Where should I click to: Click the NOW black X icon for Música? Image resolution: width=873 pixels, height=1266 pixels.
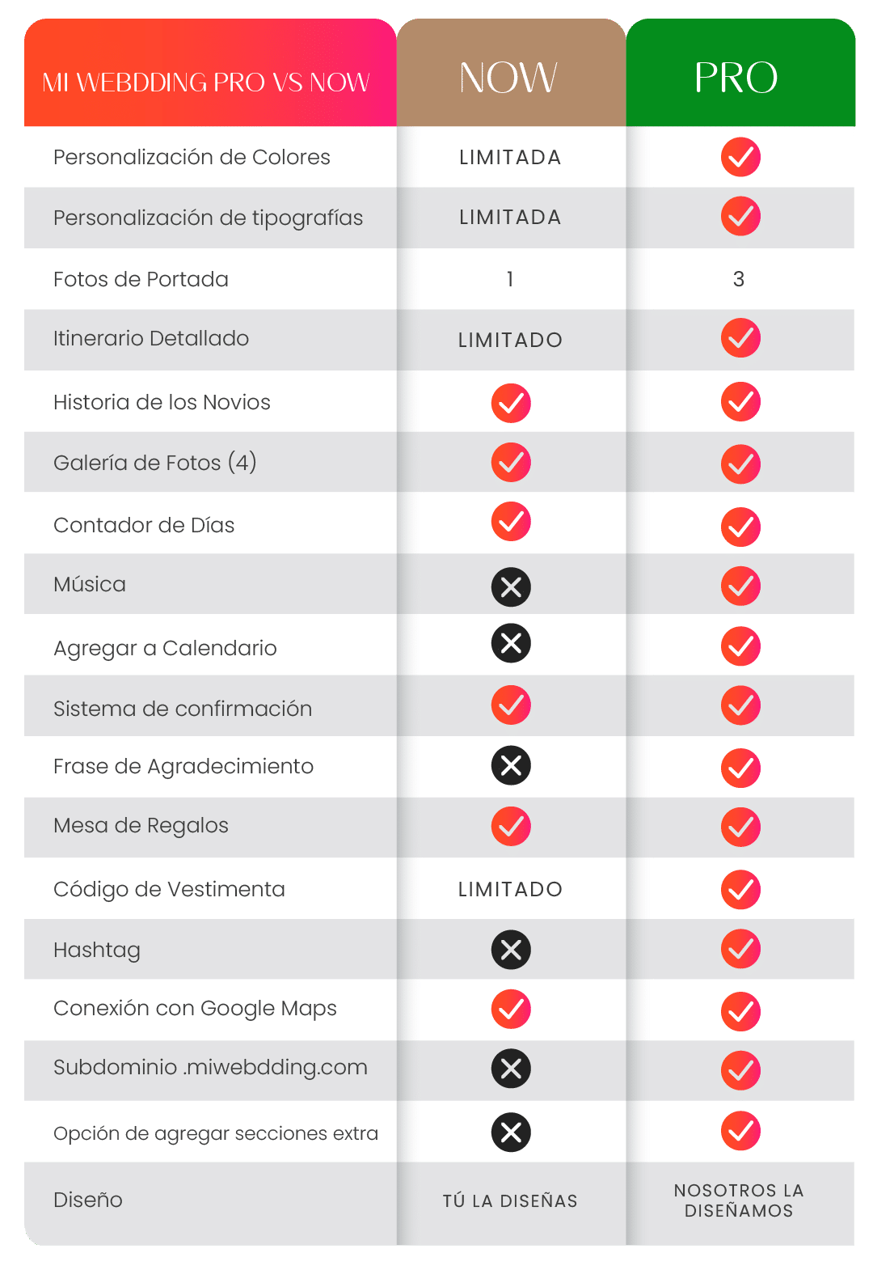(511, 586)
